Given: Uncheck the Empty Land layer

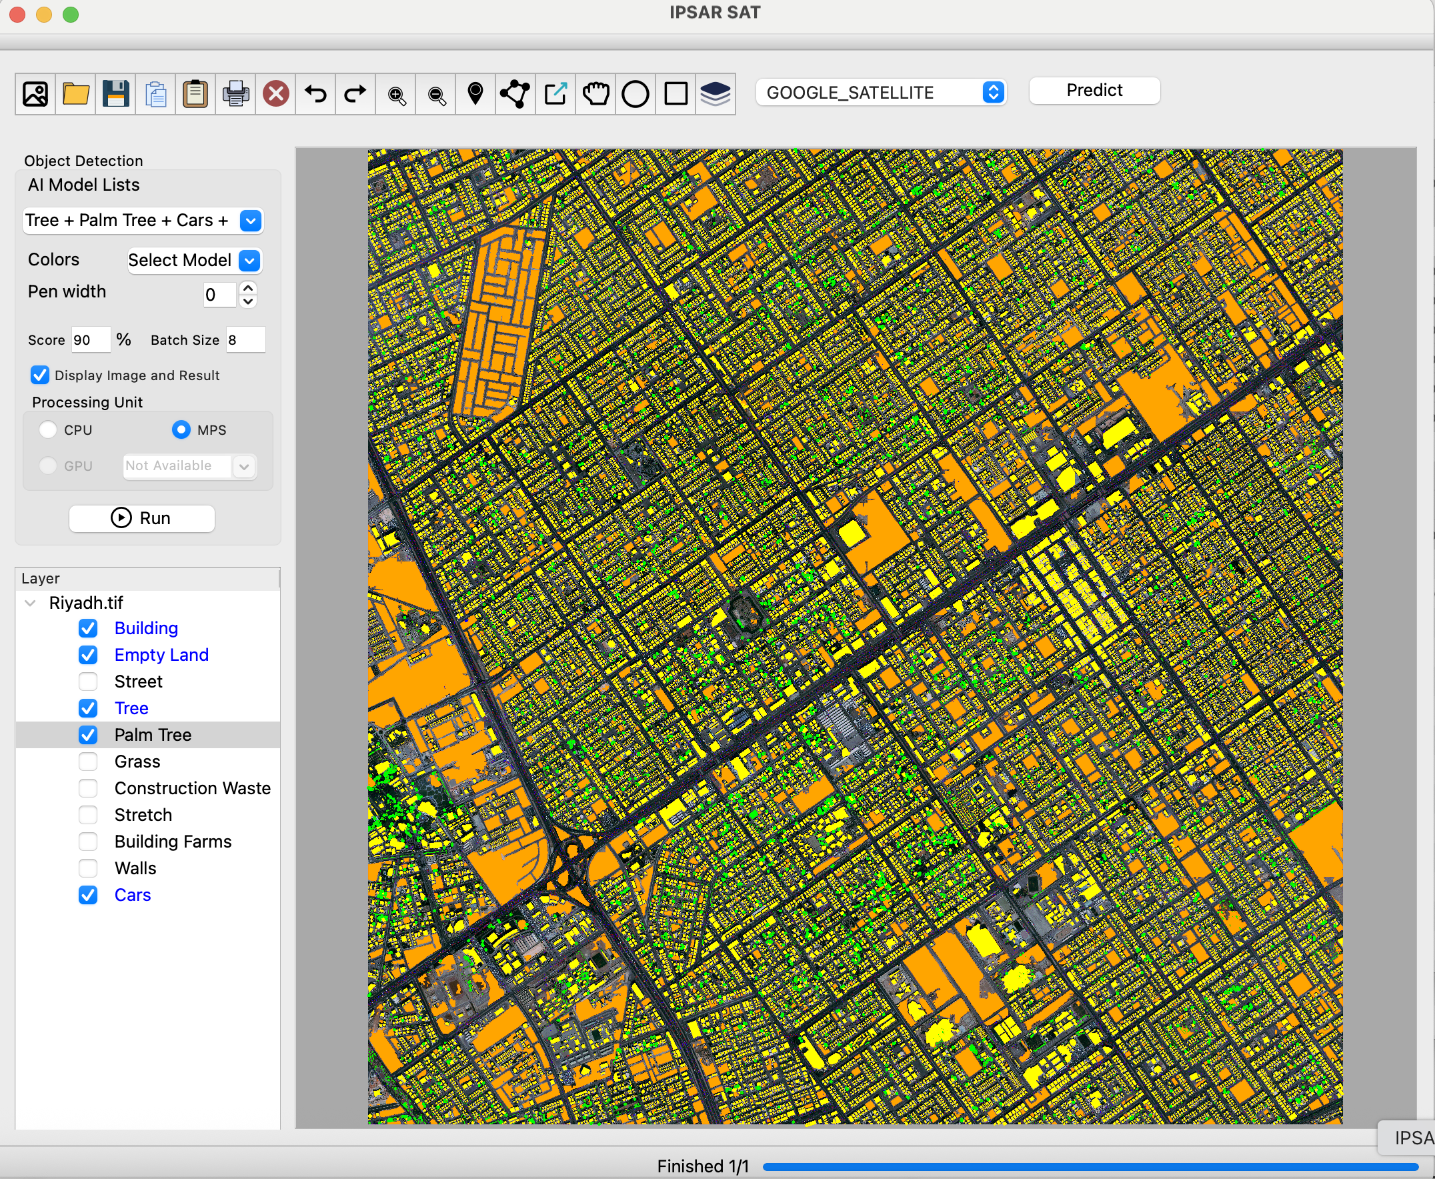Looking at the screenshot, I should (88, 655).
